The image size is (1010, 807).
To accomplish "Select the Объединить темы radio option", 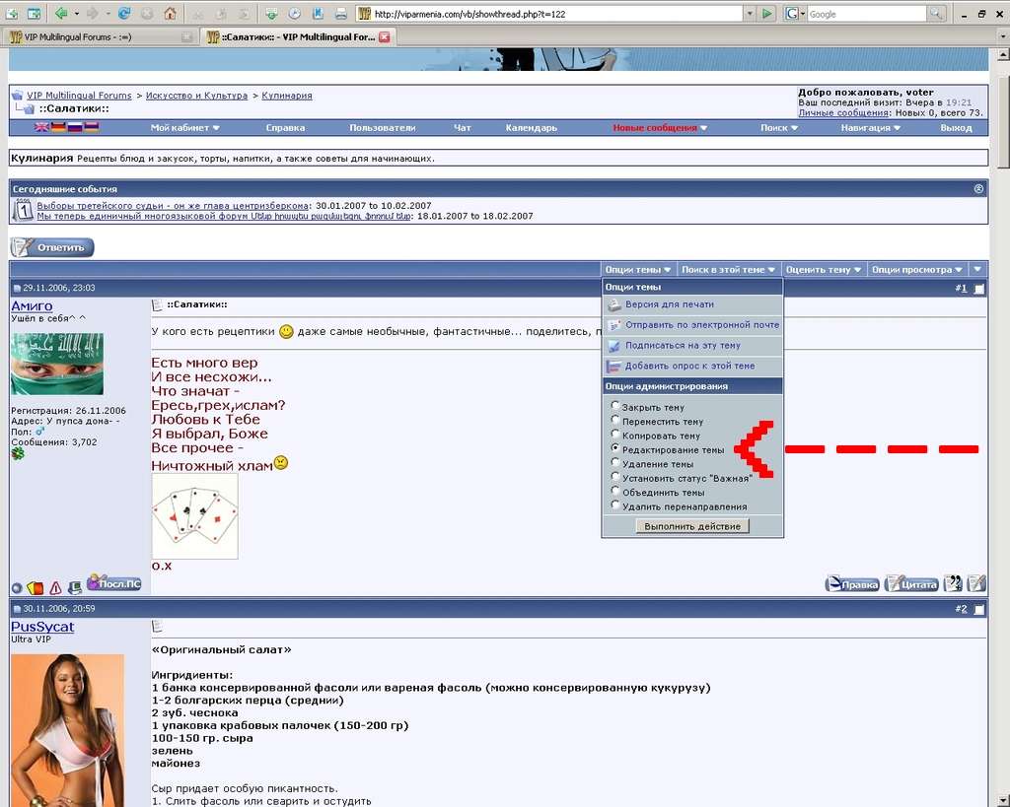I will pos(615,491).
